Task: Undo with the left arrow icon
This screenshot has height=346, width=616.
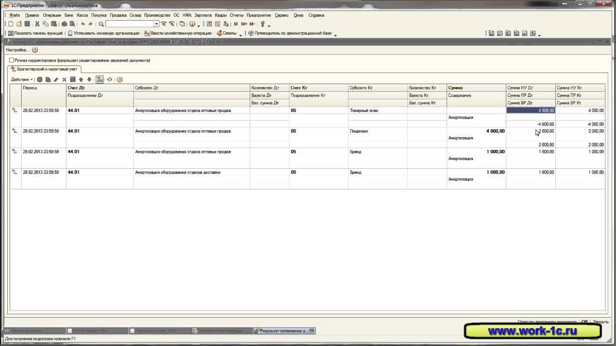Action: pos(83,24)
